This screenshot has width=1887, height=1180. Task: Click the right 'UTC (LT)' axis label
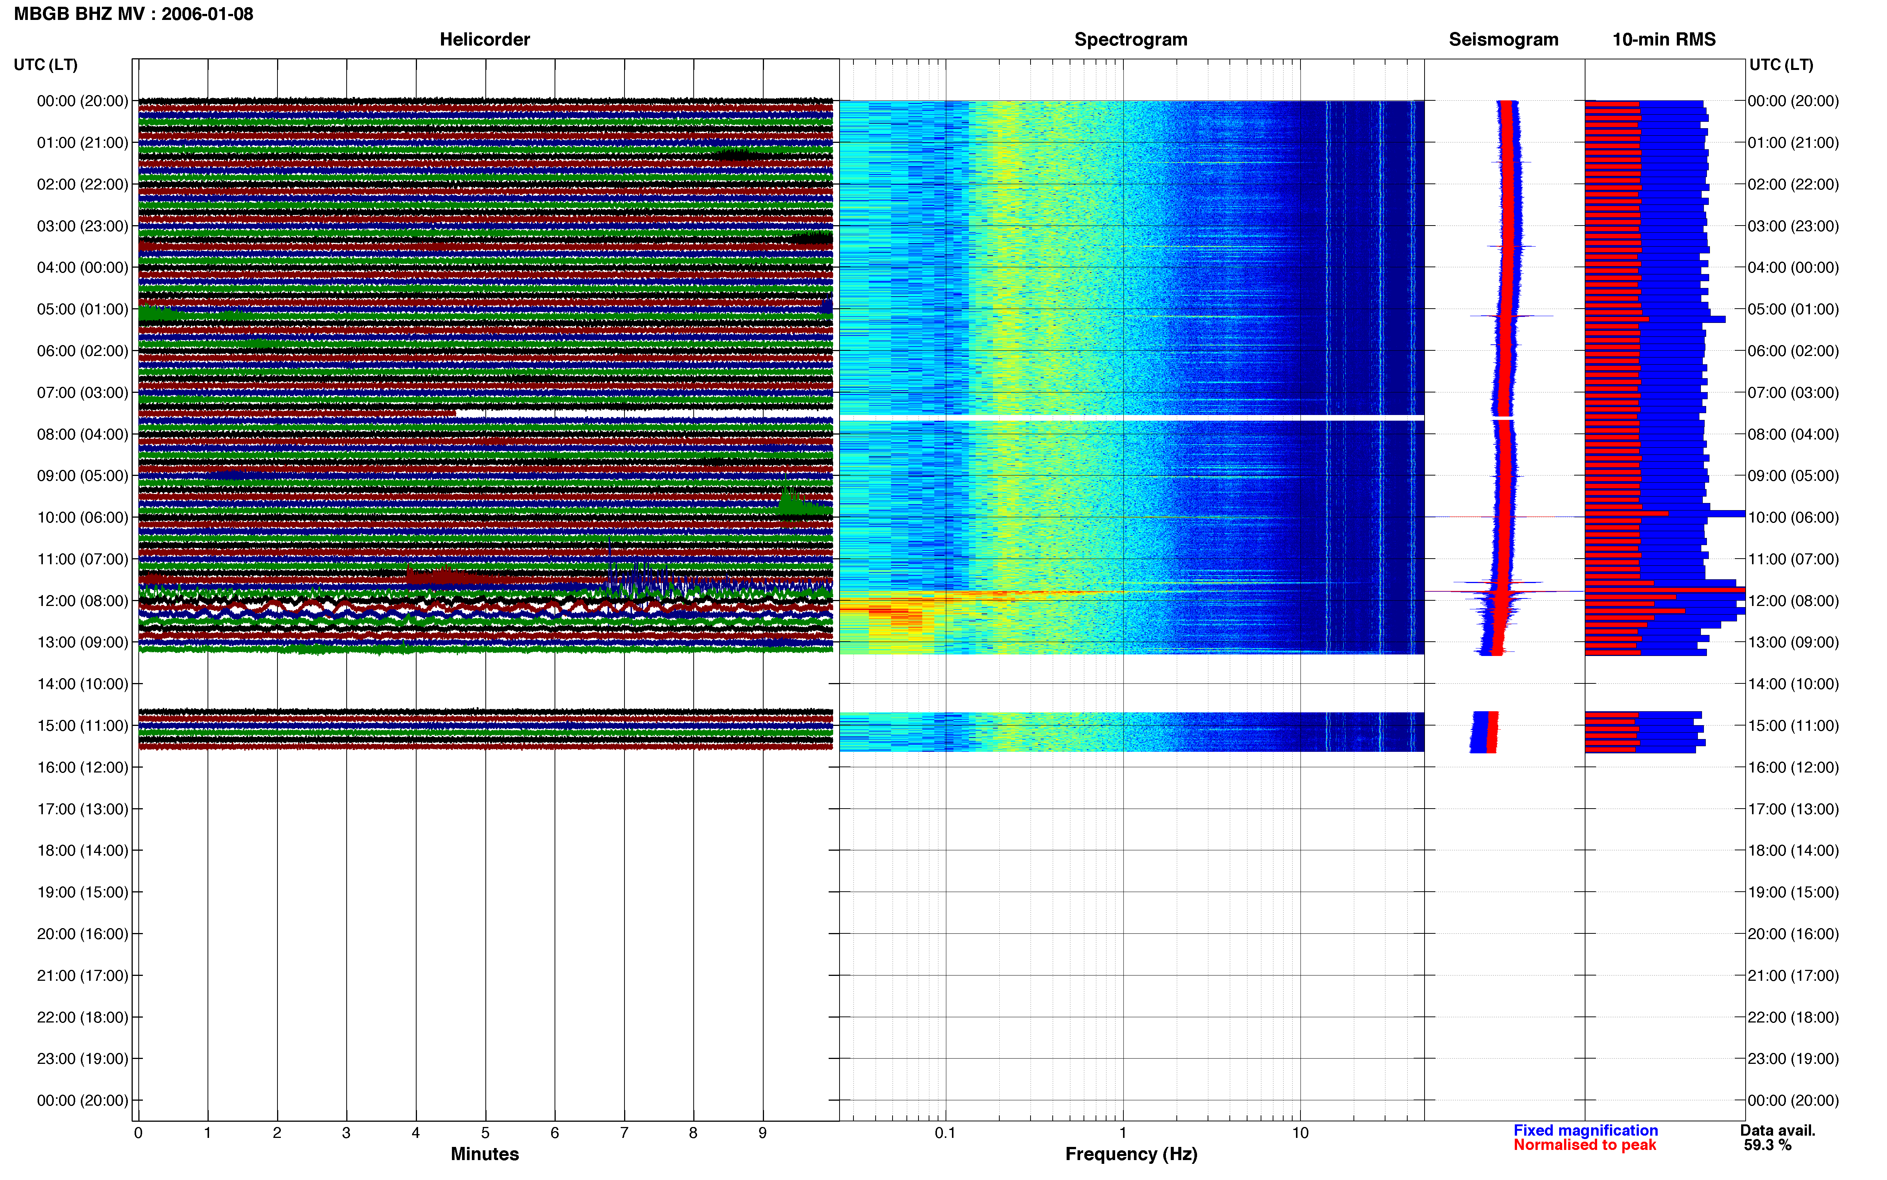(1781, 65)
